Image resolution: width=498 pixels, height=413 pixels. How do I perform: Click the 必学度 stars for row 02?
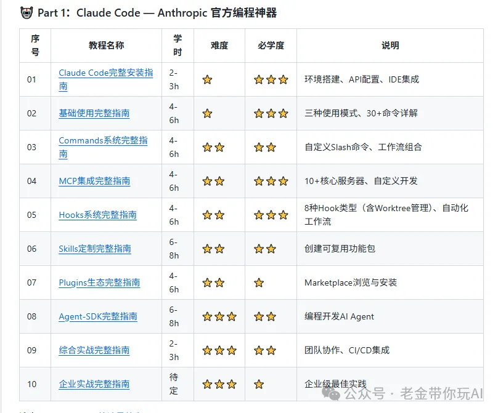271,113
